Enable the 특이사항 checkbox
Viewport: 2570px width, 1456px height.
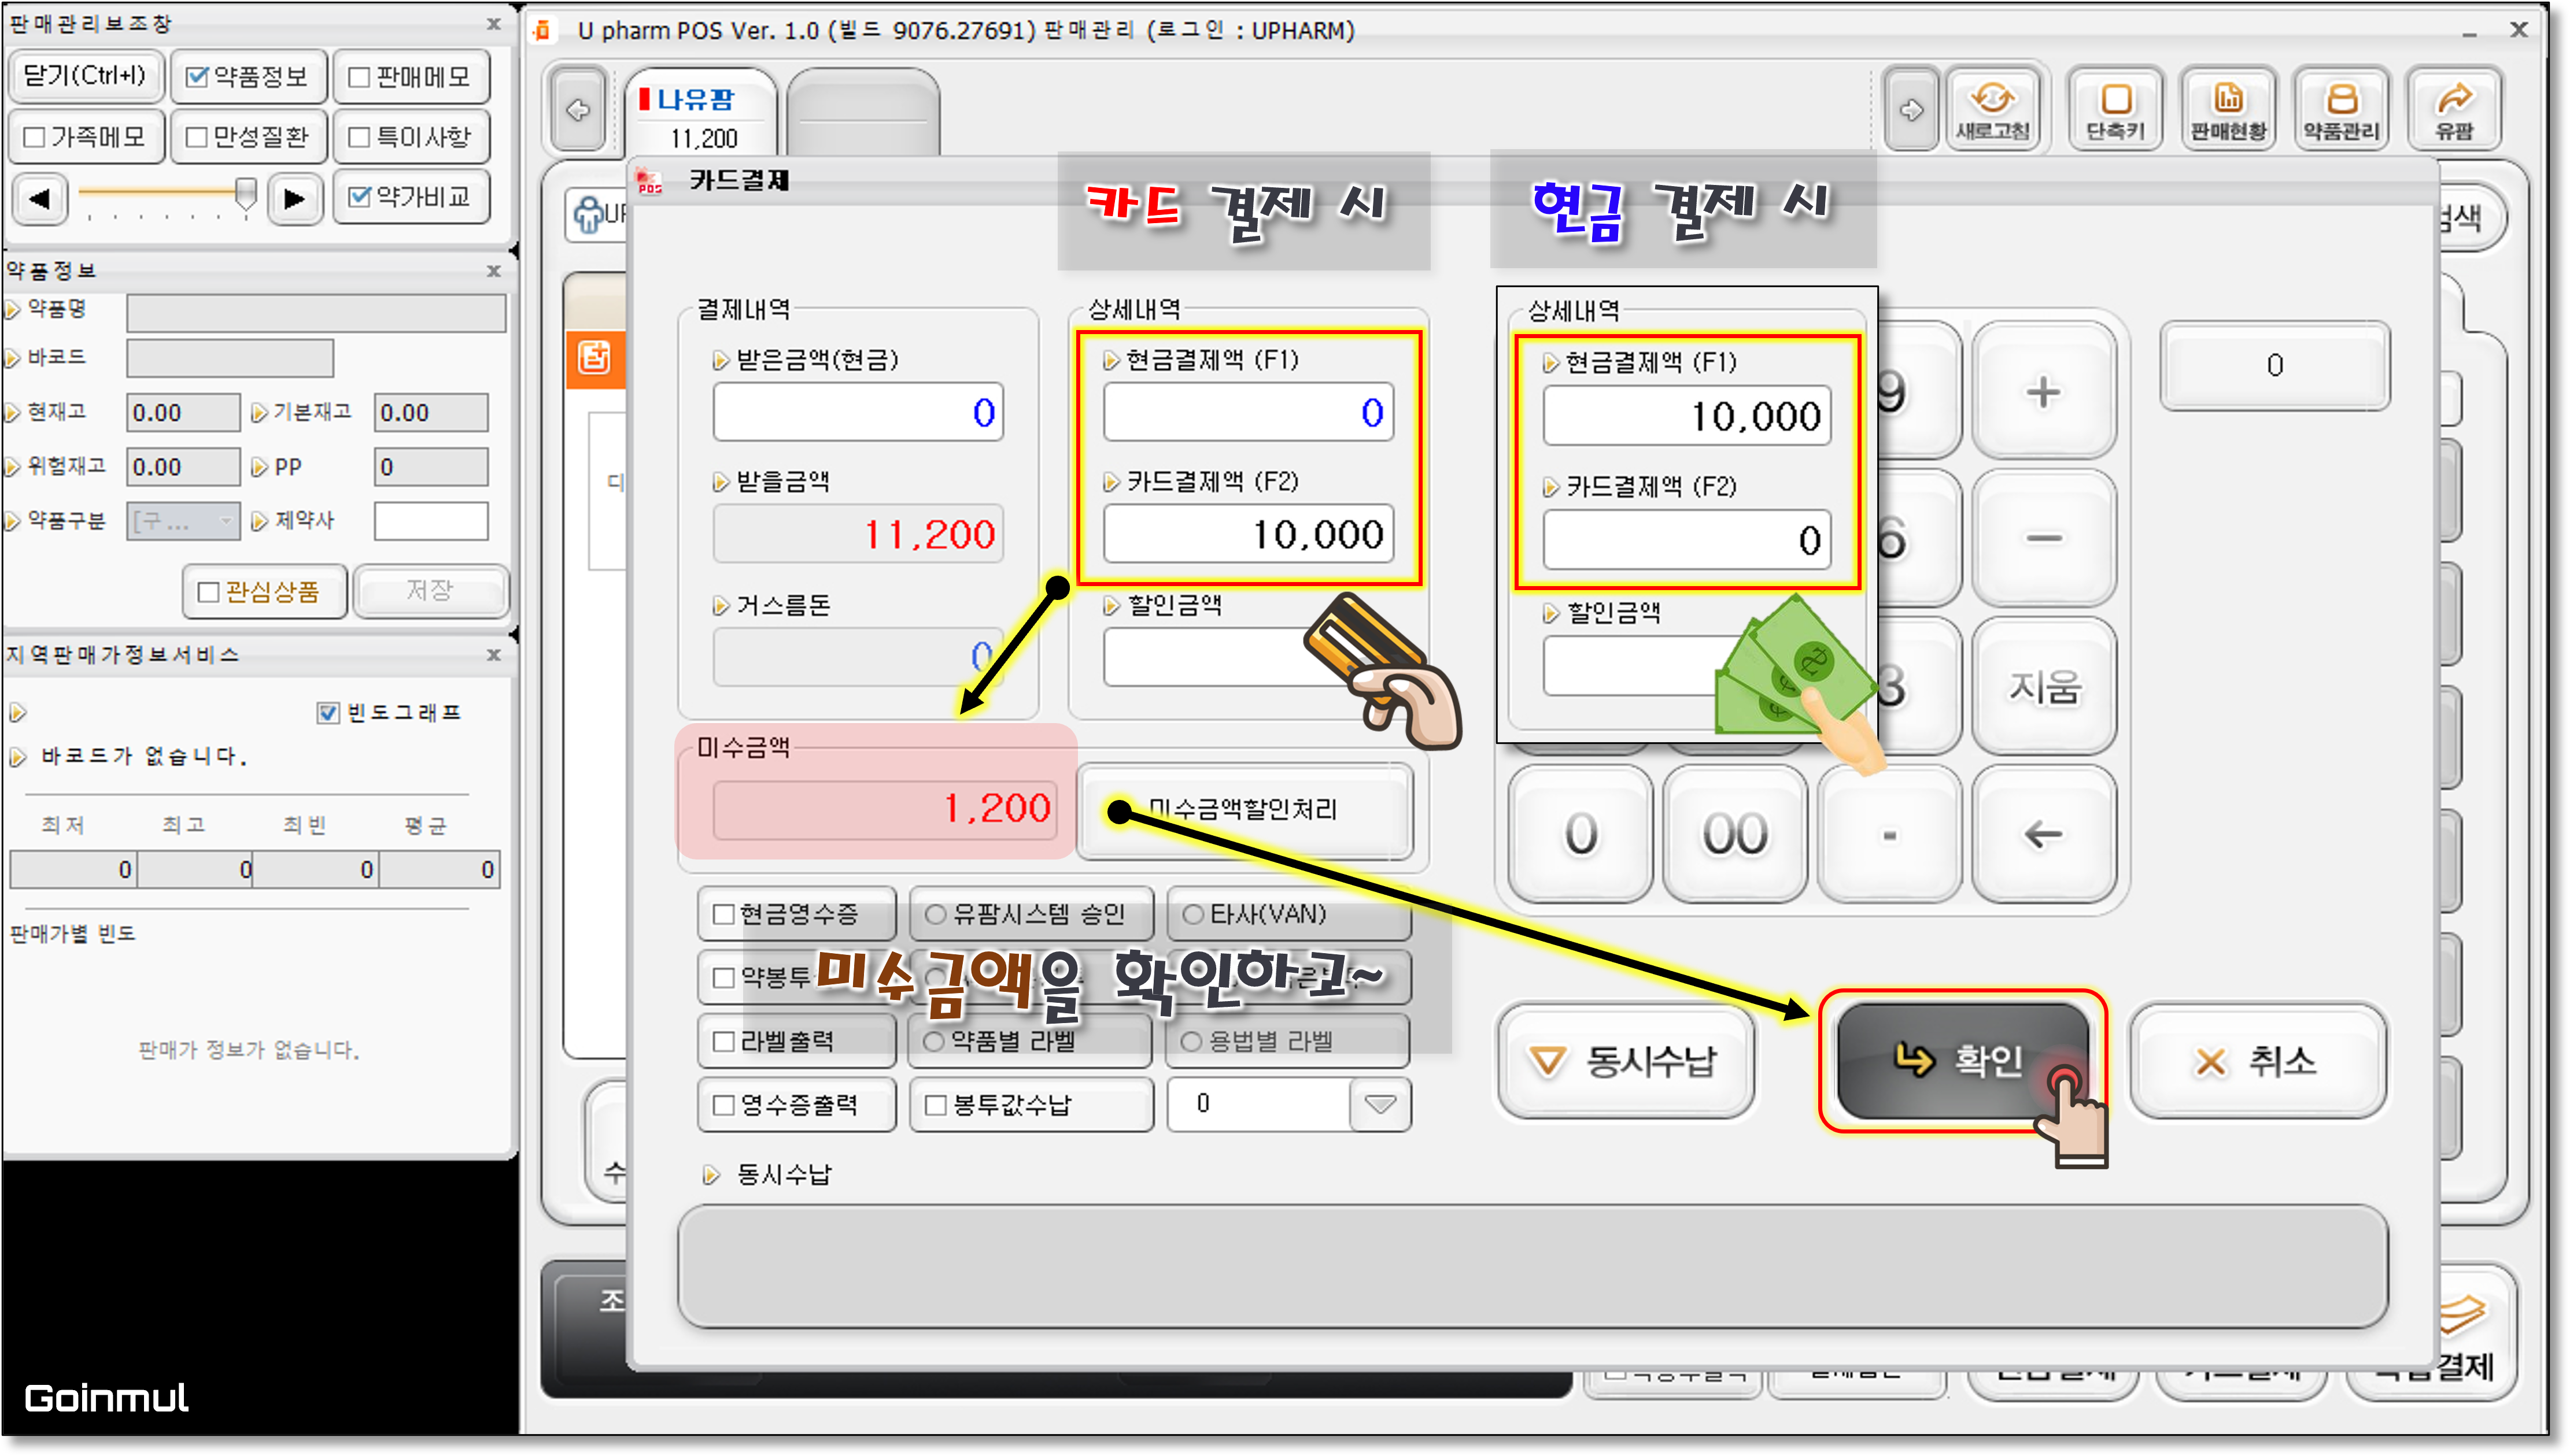coord(359,137)
